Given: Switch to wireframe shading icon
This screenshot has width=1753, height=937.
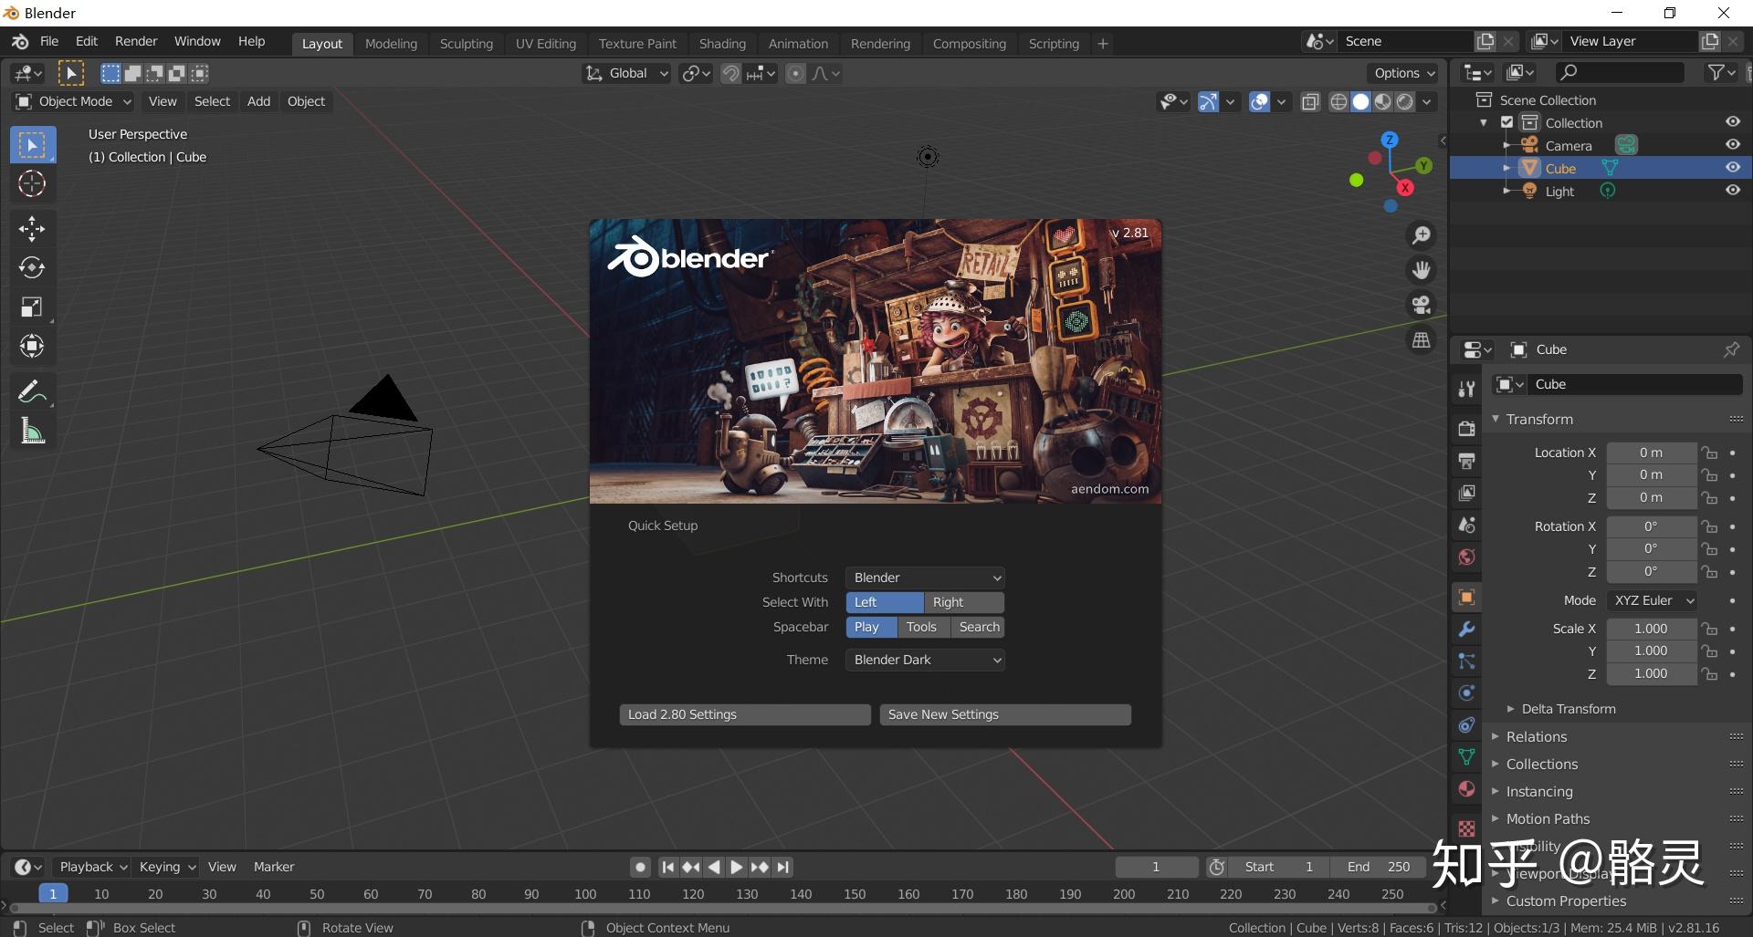Looking at the screenshot, I should [1338, 101].
